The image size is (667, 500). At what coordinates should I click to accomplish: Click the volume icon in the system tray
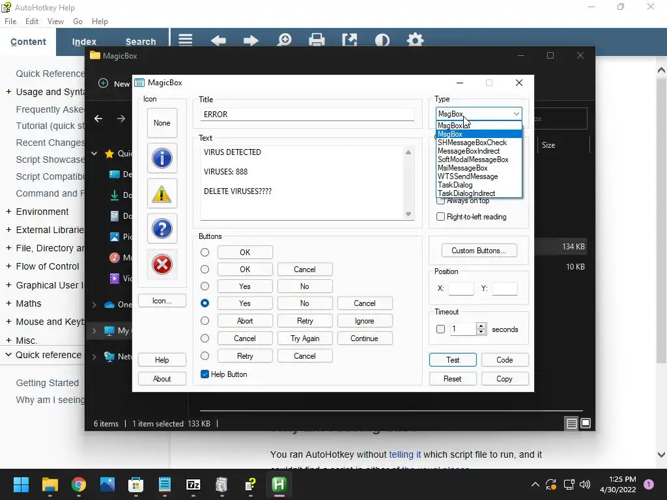[586, 484]
